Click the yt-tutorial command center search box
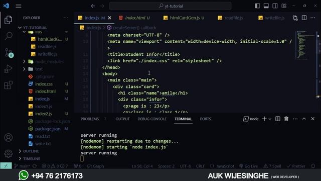The width and height of the screenshot is (321, 181). point(170,6)
